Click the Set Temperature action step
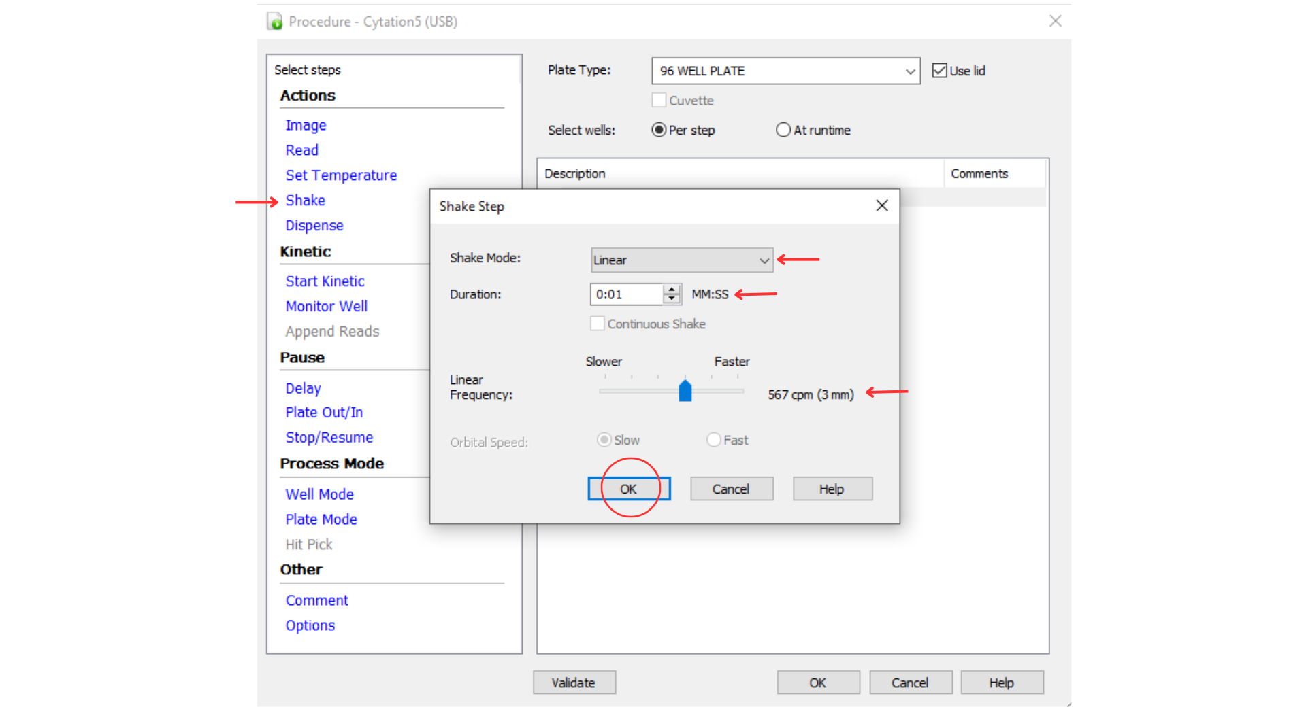The image size is (1306, 707). coord(341,175)
